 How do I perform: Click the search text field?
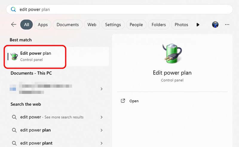[x=119, y=10]
